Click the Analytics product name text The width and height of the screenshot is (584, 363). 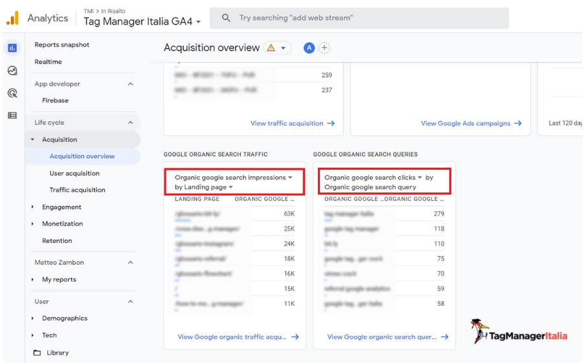click(48, 18)
